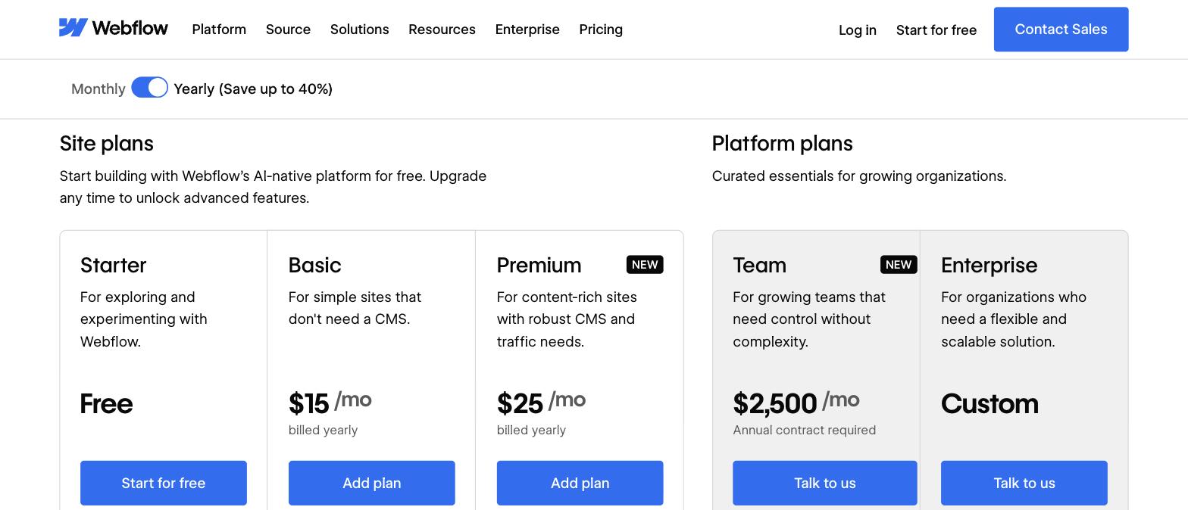1188x510 pixels.
Task: Select the Yearly (Save up to 40%) label
Action: click(253, 89)
